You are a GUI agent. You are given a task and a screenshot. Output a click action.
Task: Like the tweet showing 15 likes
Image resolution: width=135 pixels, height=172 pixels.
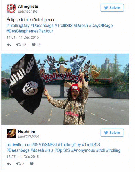pyautogui.click(x=34, y=45)
